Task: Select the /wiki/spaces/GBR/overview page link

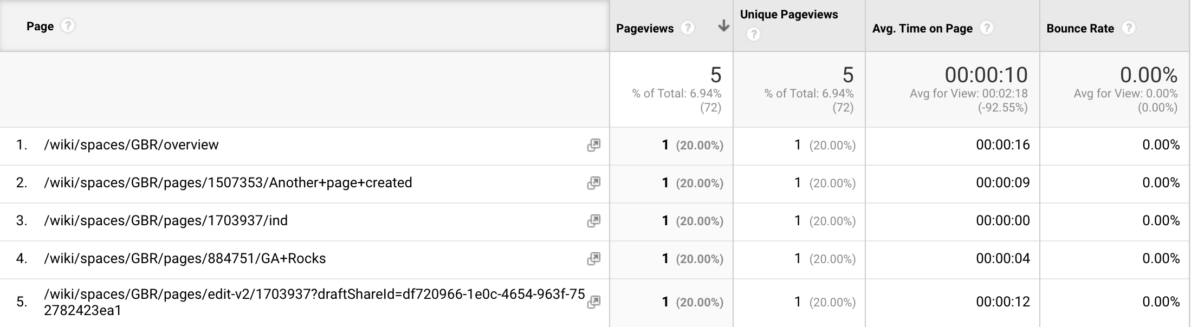Action: (x=132, y=145)
